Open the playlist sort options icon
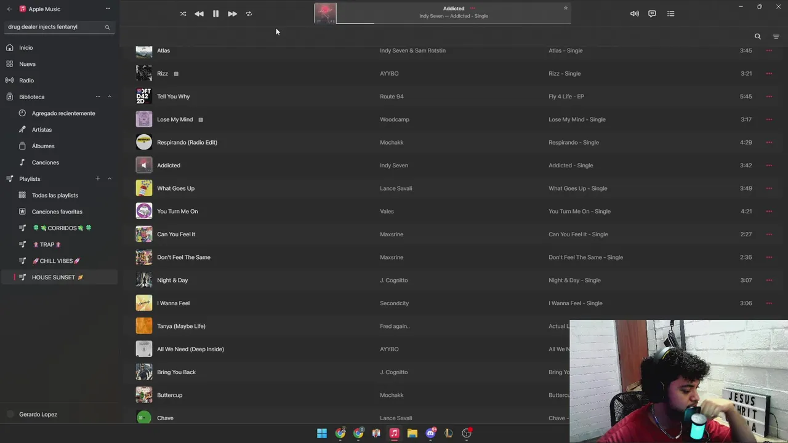This screenshot has width=788, height=443. coord(776,36)
